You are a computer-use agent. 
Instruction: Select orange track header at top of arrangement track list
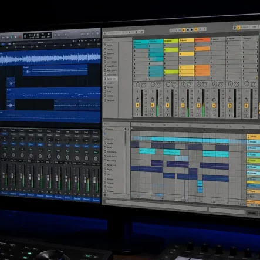(x=254, y=136)
